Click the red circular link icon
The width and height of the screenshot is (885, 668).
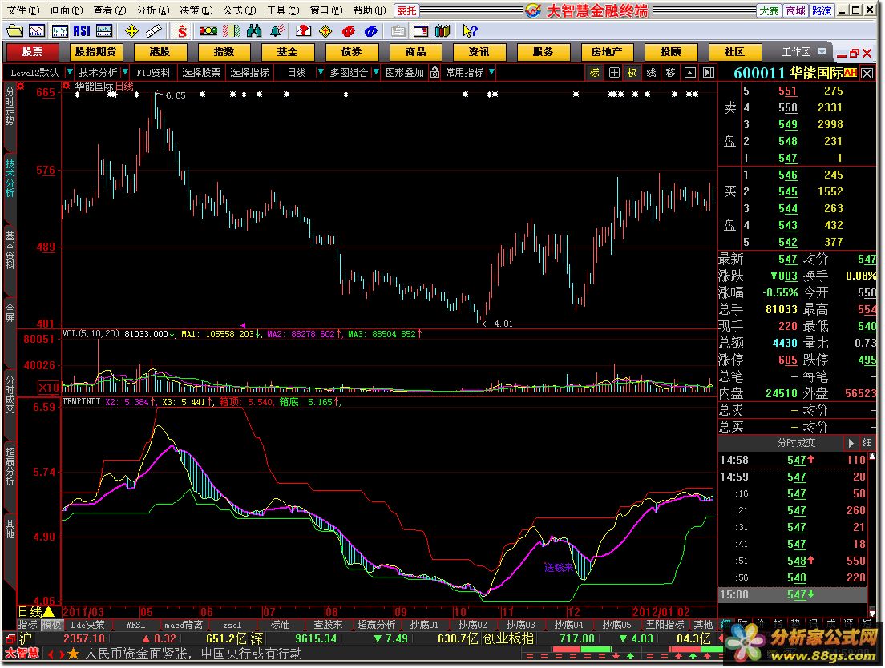348,31
